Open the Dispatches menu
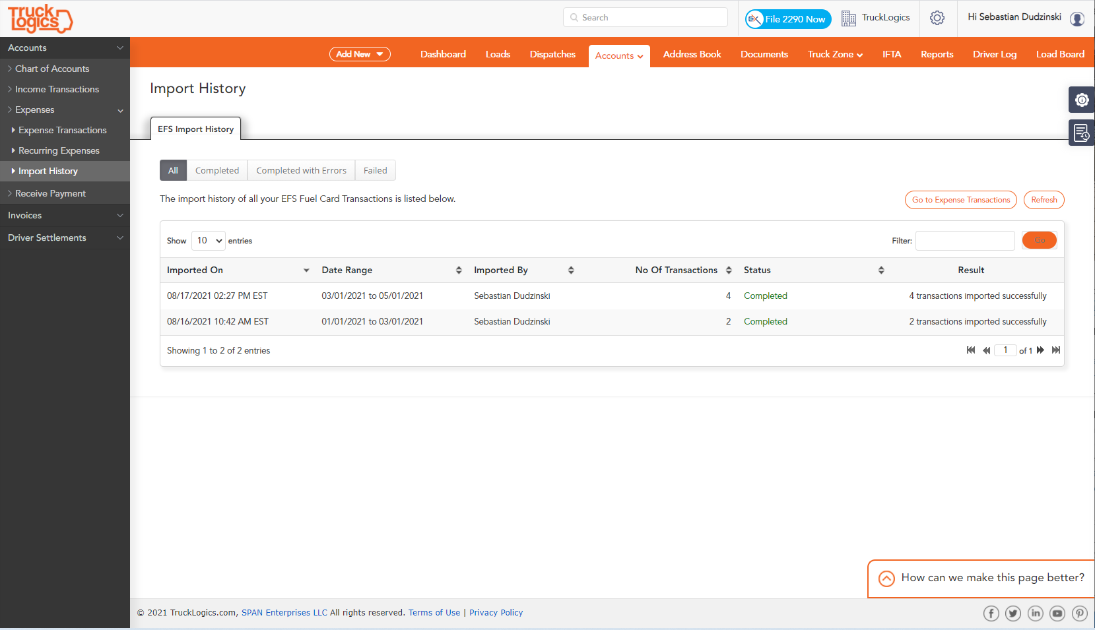 (552, 54)
